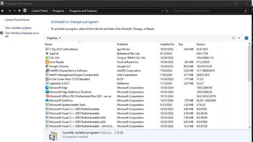Select Control Panel in the breadcrumb
The height and width of the screenshot is (142, 253).
39,11
